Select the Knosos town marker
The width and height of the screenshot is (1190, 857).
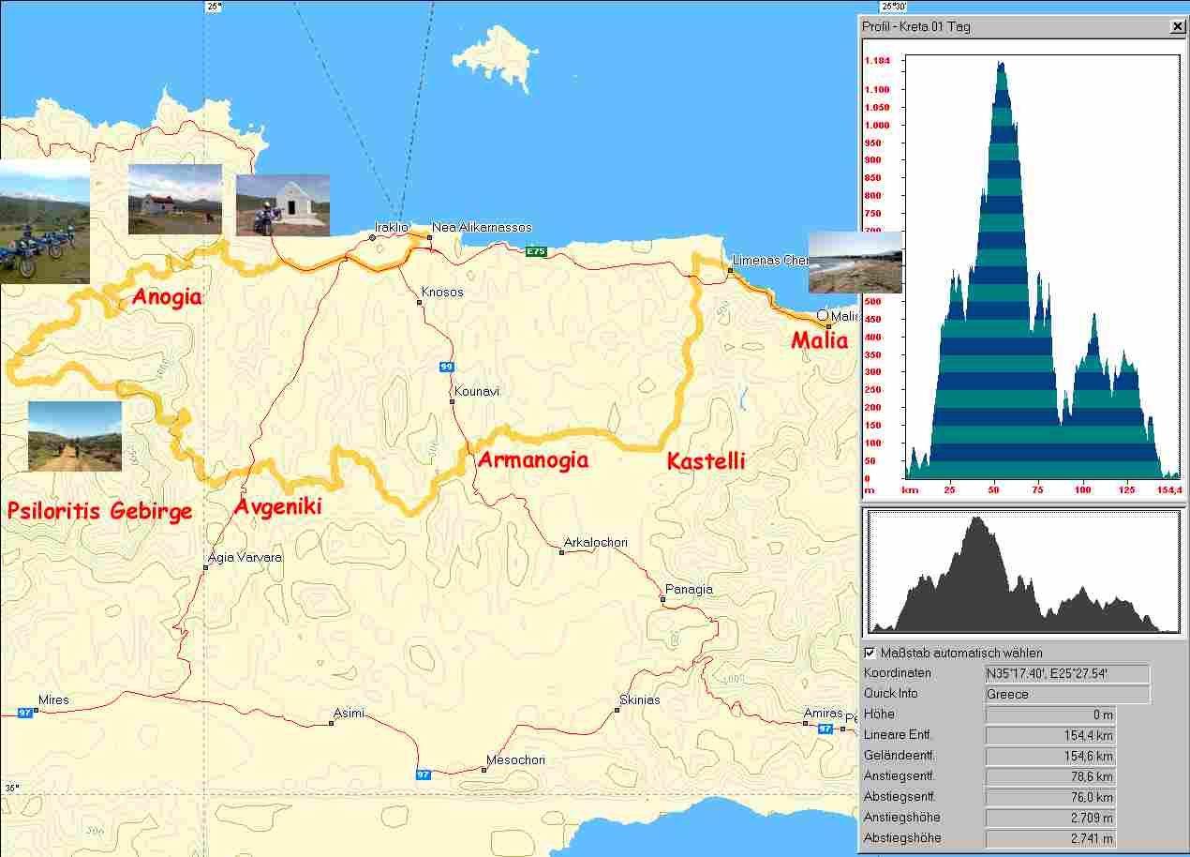click(x=420, y=302)
